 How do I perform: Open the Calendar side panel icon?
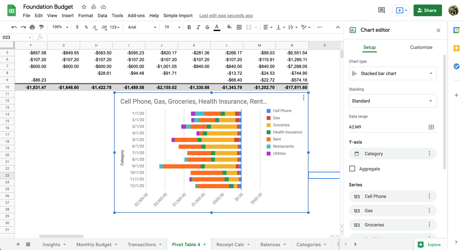tap(456, 30)
